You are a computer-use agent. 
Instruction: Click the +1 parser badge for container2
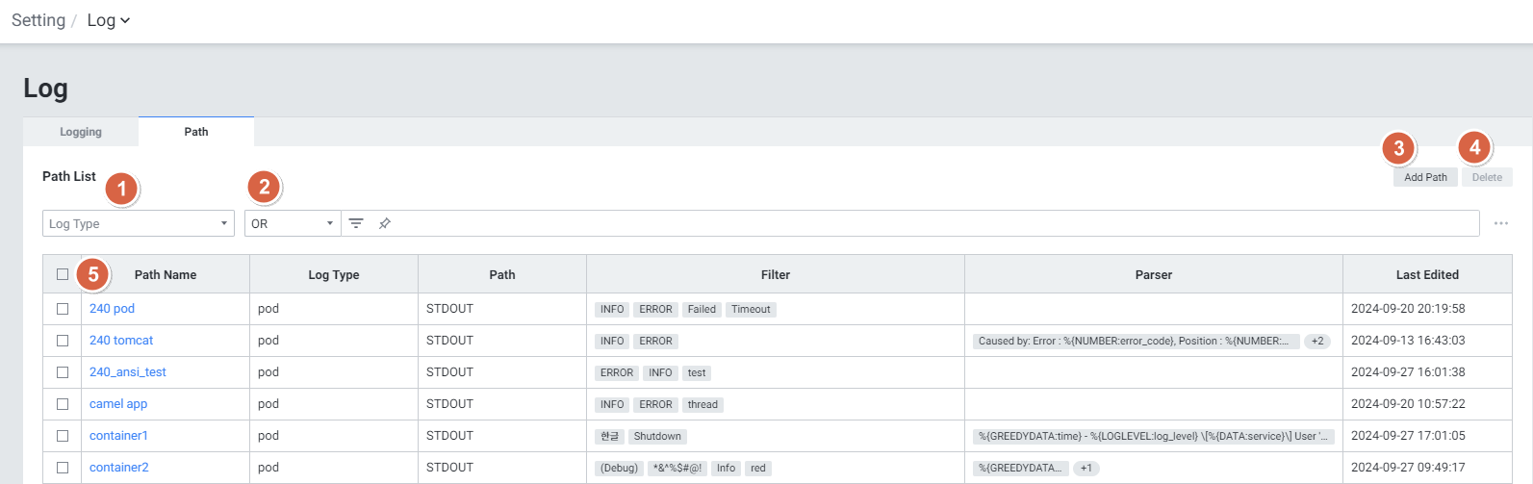tap(1086, 469)
